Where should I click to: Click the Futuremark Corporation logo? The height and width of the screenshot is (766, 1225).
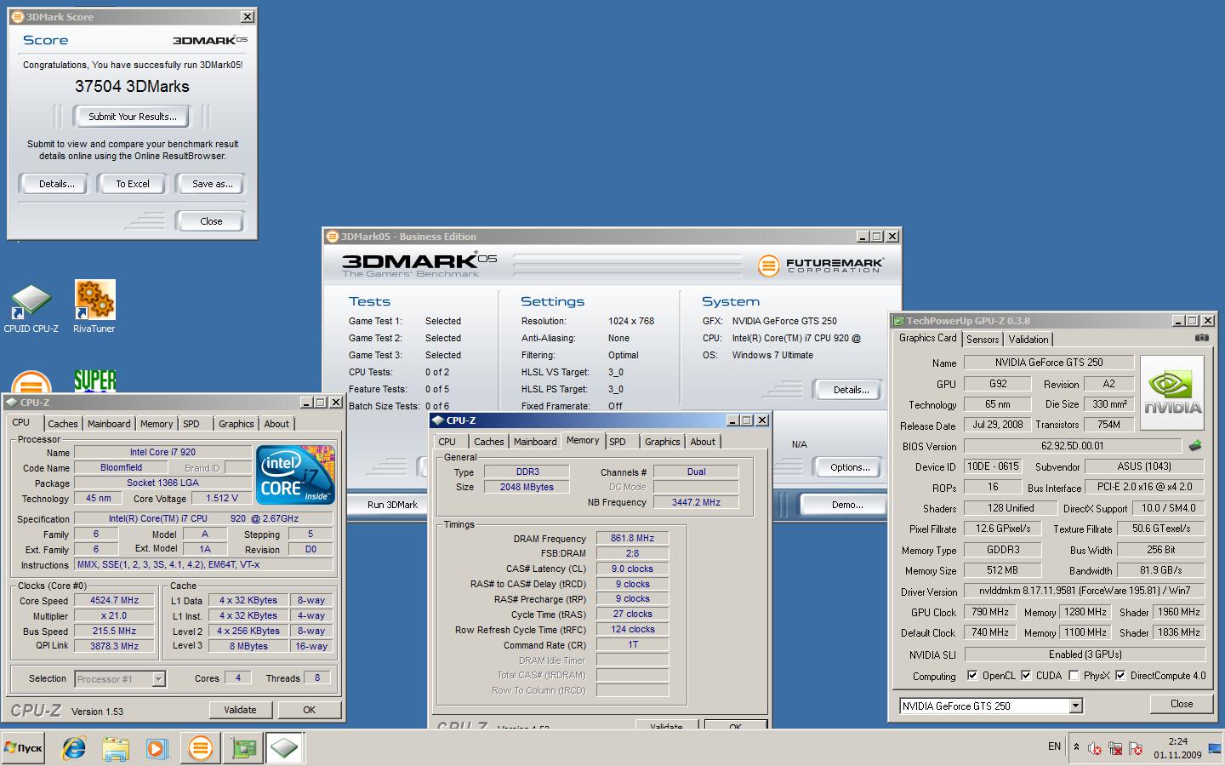820,266
